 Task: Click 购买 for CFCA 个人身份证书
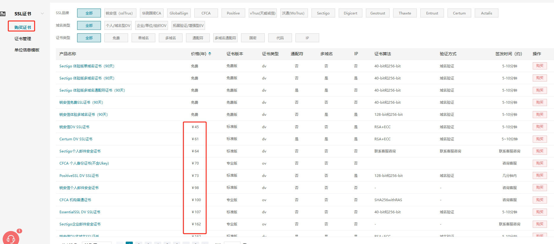point(540,163)
